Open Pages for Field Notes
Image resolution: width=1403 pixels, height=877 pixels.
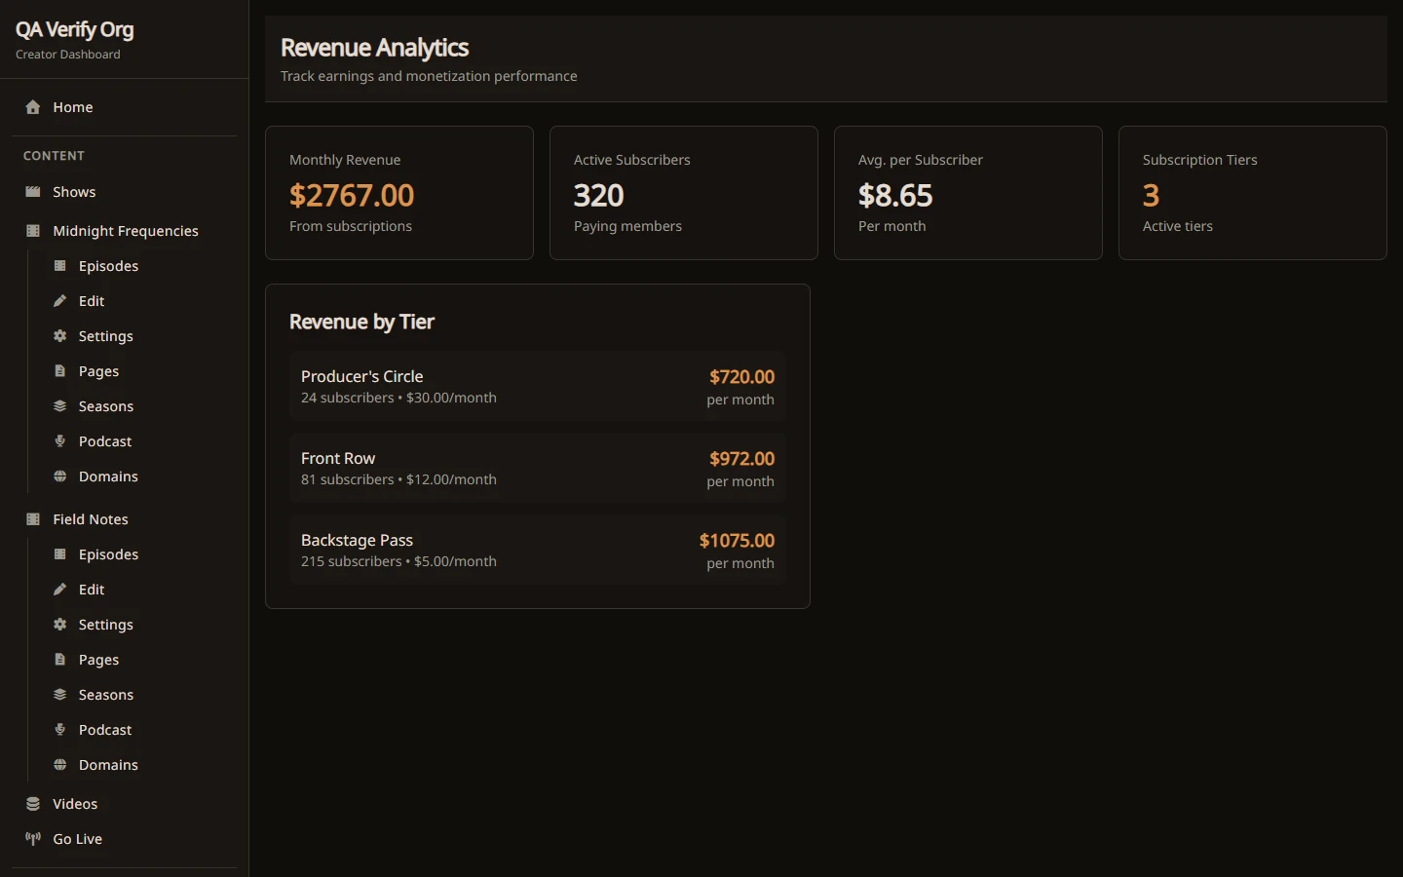[x=137, y=660]
